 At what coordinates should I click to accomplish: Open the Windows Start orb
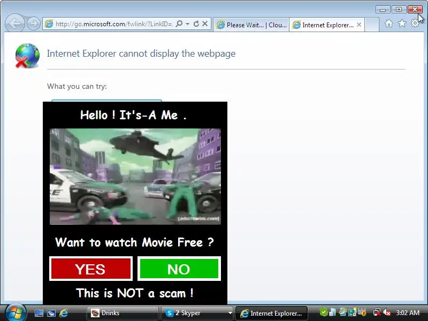(x=16, y=313)
